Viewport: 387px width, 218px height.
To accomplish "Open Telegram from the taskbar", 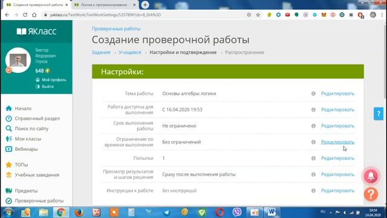I will (x=166, y=213).
